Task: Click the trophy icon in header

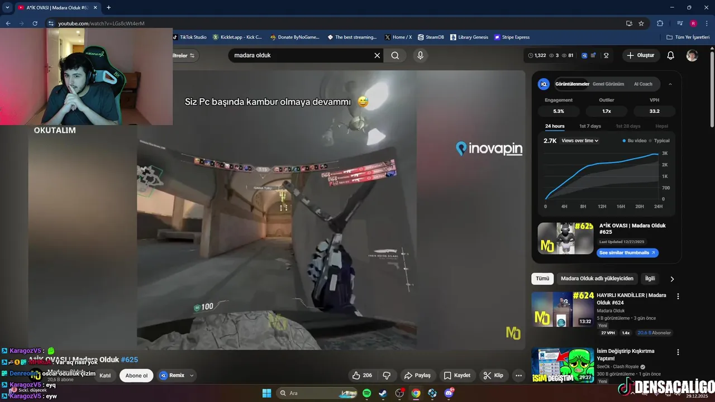Action: (x=606, y=55)
